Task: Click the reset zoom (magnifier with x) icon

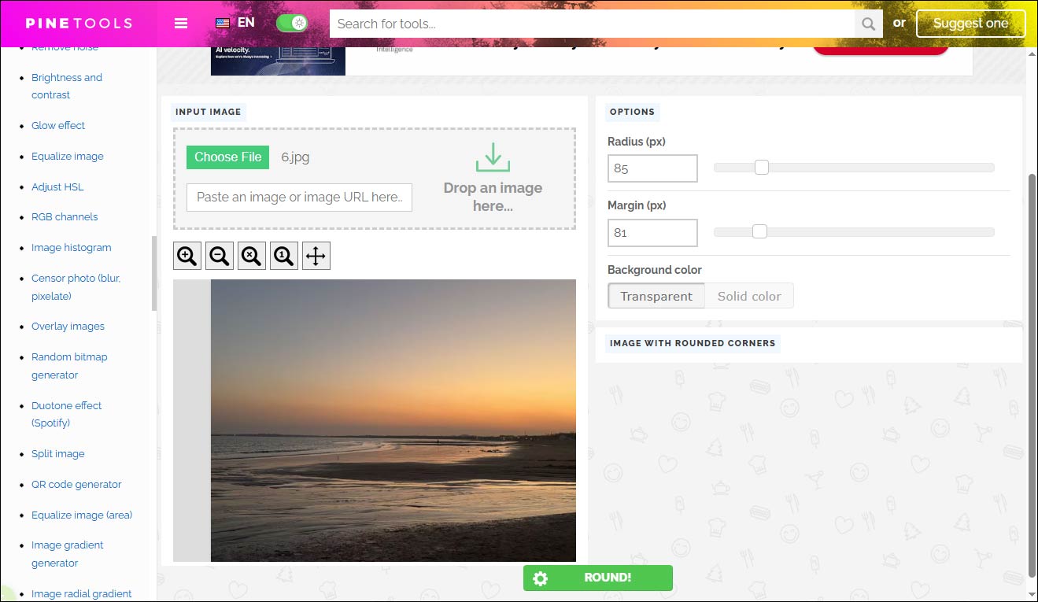Action: point(251,255)
